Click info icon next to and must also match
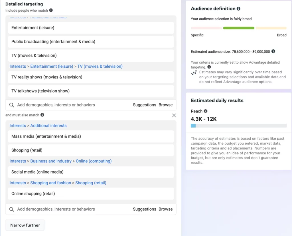 point(42,115)
